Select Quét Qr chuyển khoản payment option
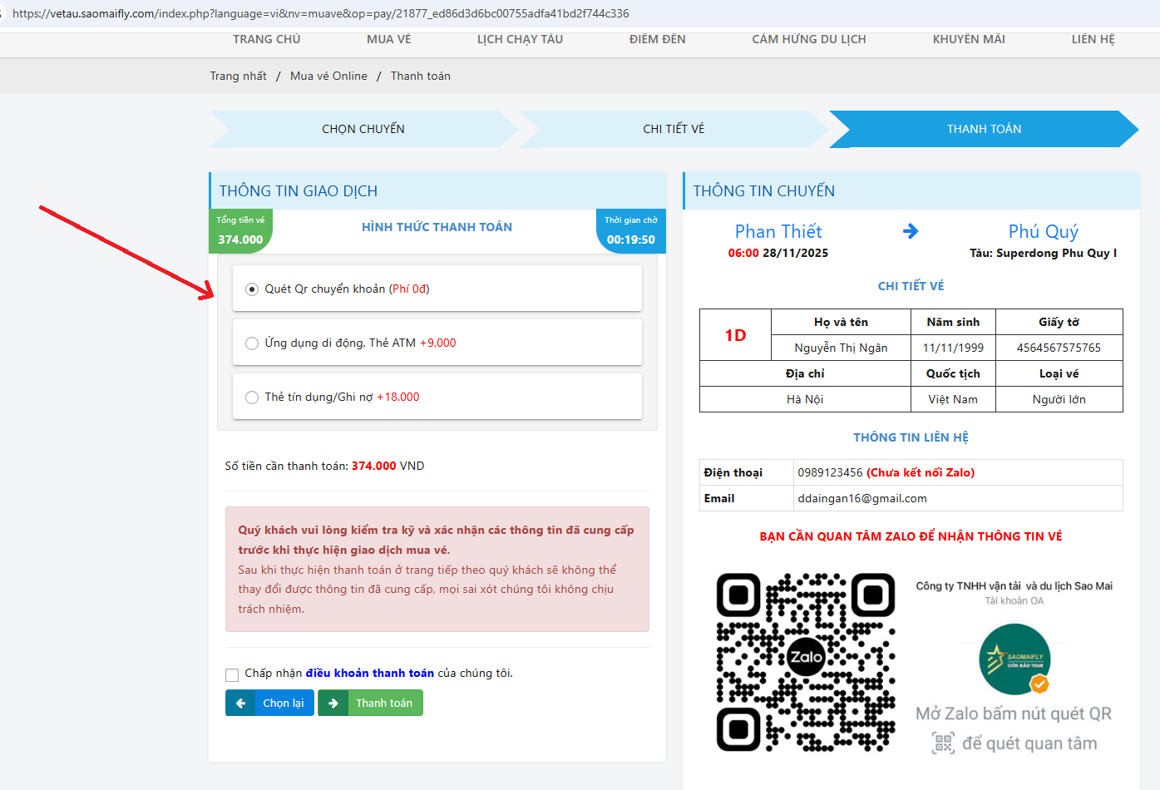The height and width of the screenshot is (790, 1160). [x=252, y=289]
